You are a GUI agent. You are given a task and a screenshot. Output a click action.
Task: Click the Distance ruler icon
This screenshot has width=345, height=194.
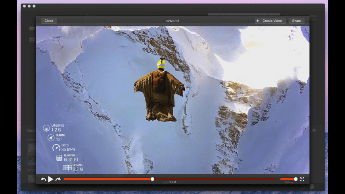67,168
